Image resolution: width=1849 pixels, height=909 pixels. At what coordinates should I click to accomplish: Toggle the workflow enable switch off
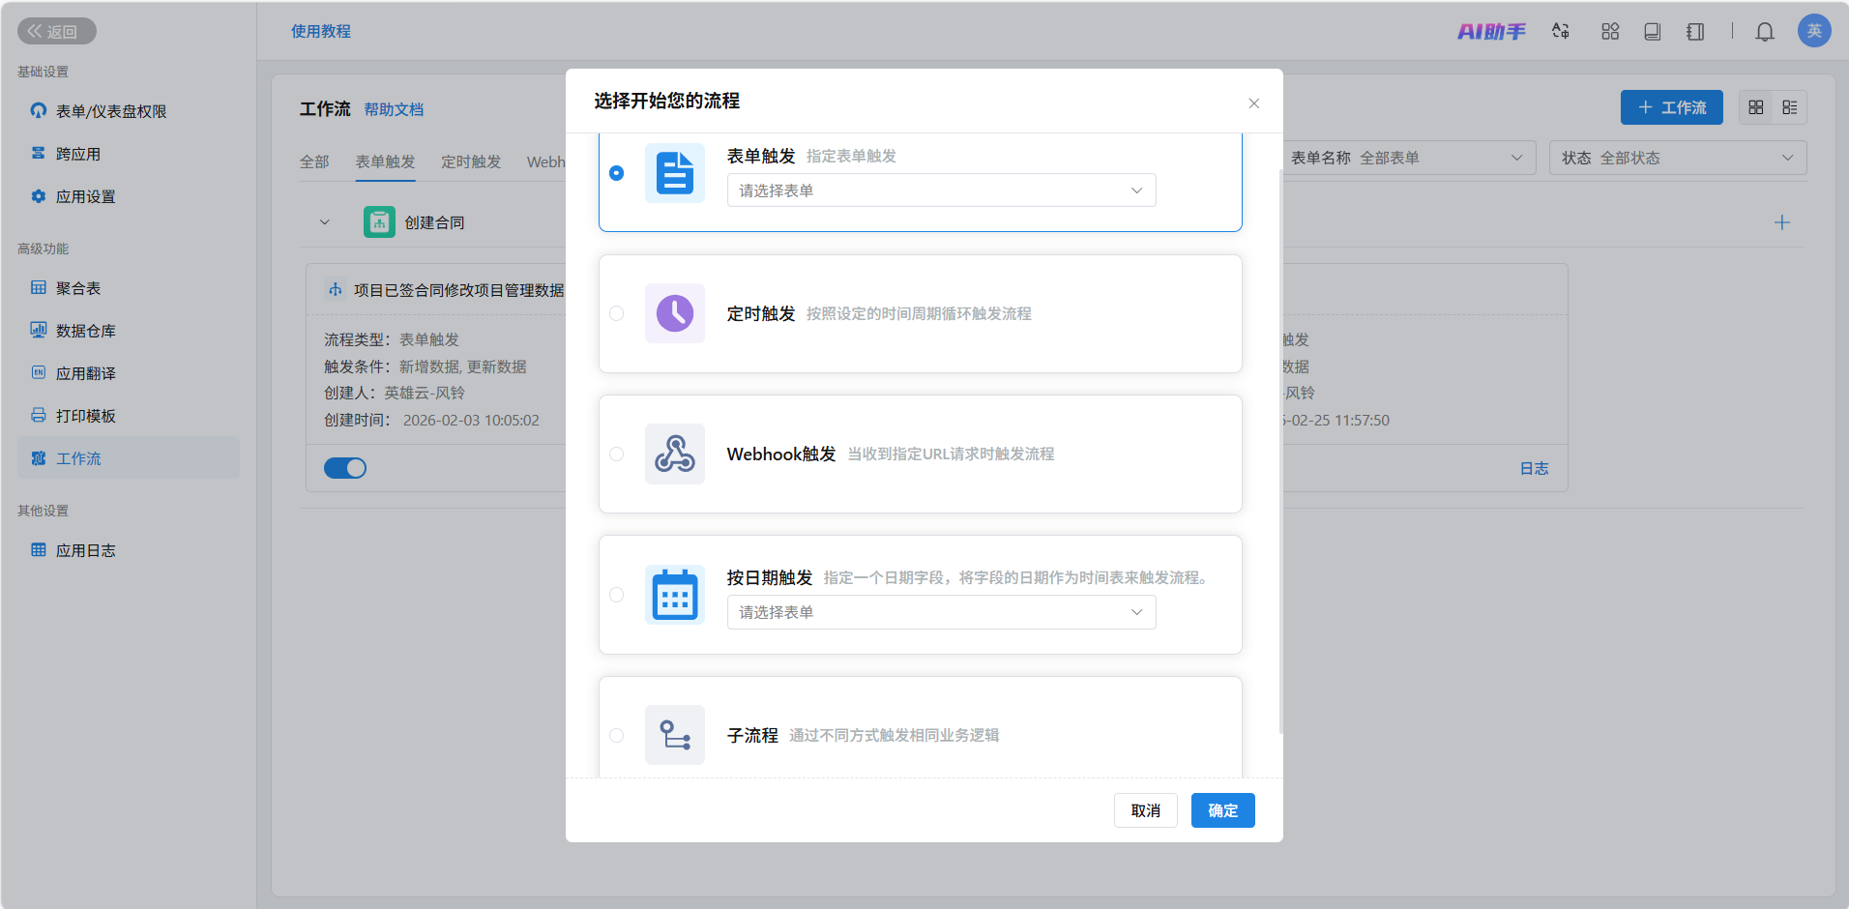point(345,468)
